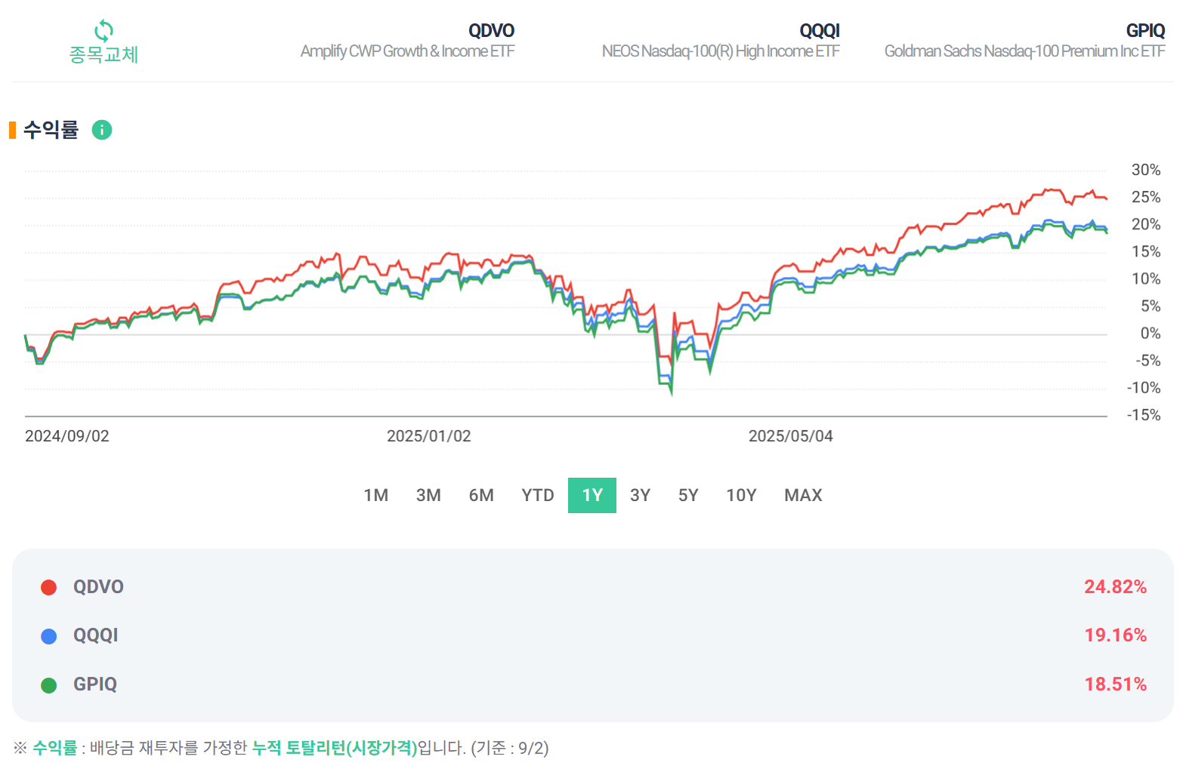Click 누적 토탈리턴(시장가격) footnote link

[335, 748]
